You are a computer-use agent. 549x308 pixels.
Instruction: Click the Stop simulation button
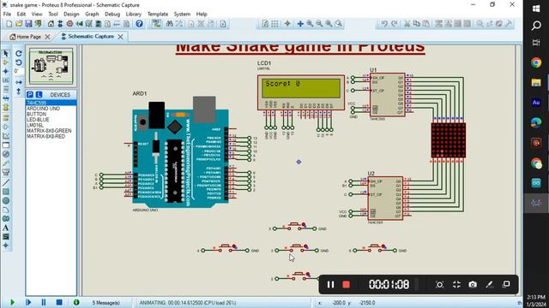coord(59,302)
